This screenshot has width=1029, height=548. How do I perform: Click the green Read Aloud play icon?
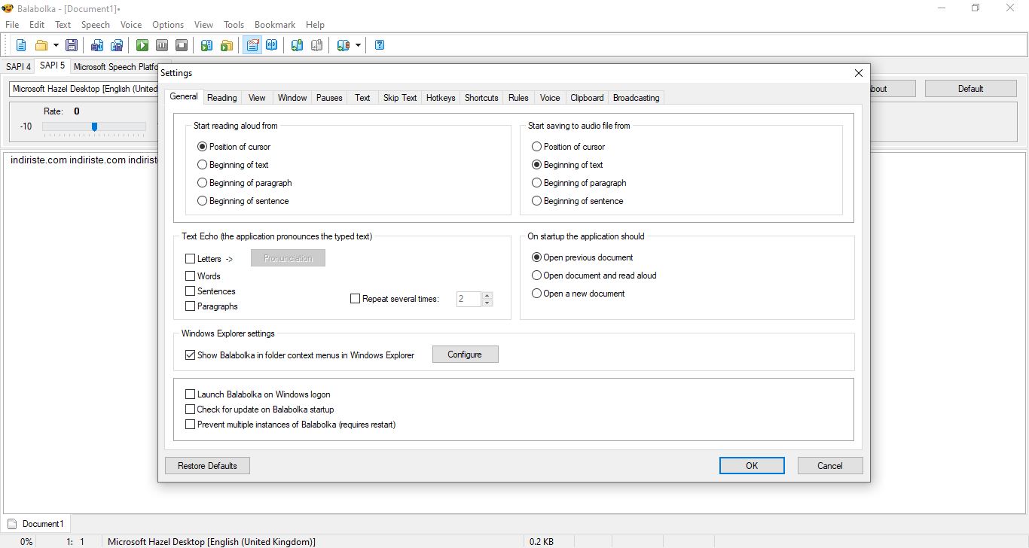[x=142, y=45]
